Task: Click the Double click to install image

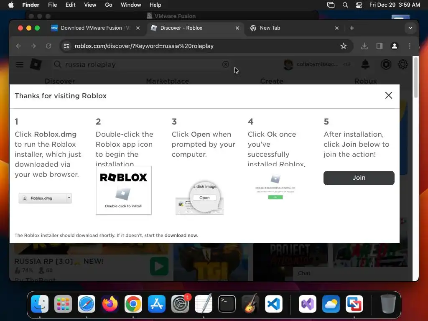Action: coord(124,190)
